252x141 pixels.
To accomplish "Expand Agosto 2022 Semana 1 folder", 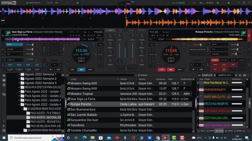I will [x=19, y=74].
